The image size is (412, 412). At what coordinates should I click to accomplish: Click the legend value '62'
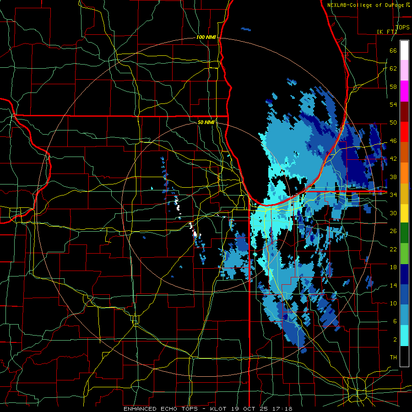pyautogui.click(x=393, y=68)
